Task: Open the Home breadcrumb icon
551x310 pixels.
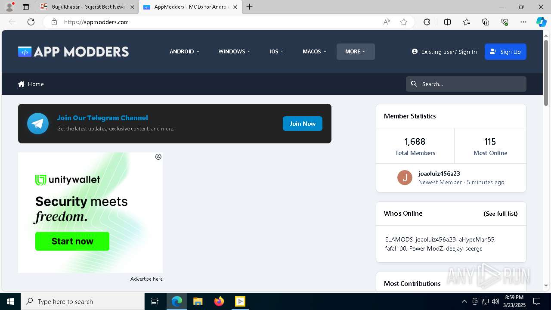Action: pyautogui.click(x=21, y=84)
